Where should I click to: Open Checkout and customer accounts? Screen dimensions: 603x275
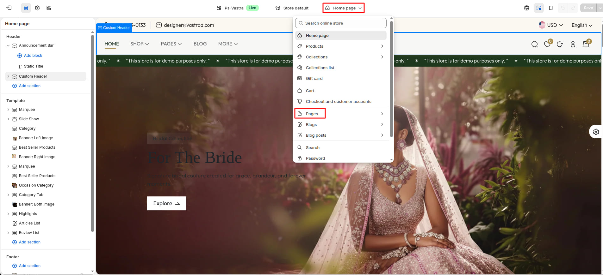coord(341,101)
